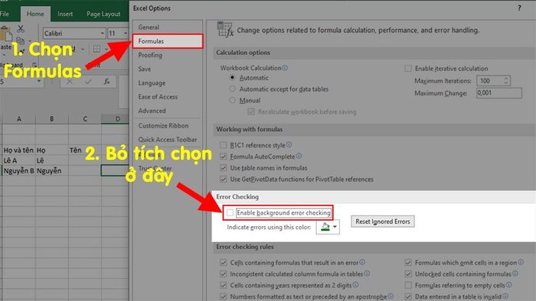Click Reset Ignored Errors button

point(383,222)
